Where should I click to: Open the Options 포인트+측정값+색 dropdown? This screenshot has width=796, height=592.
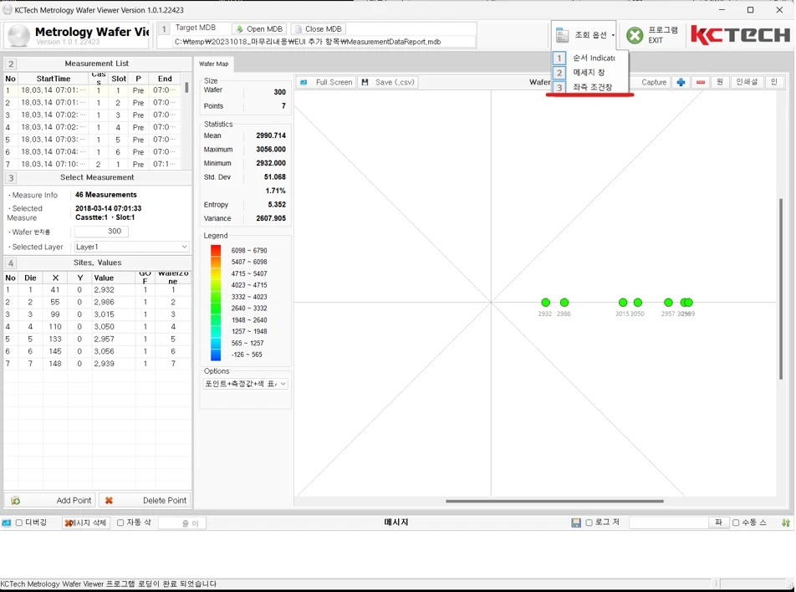245,384
